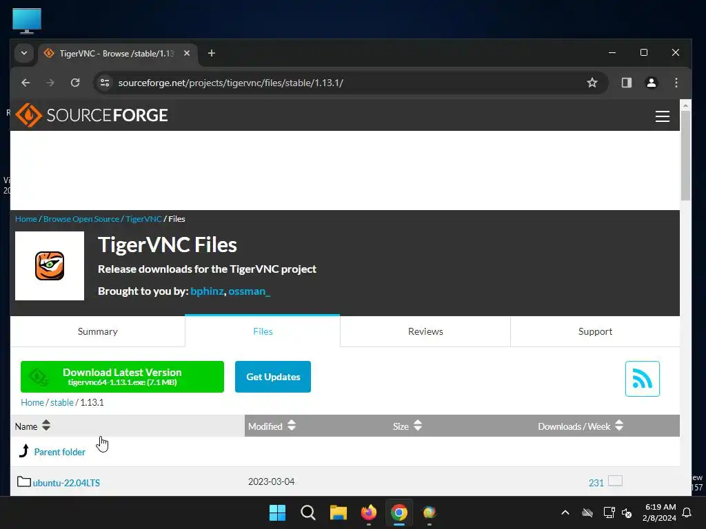
Task: Open the Browse Open Source breadcrumb link
Action: (81, 218)
